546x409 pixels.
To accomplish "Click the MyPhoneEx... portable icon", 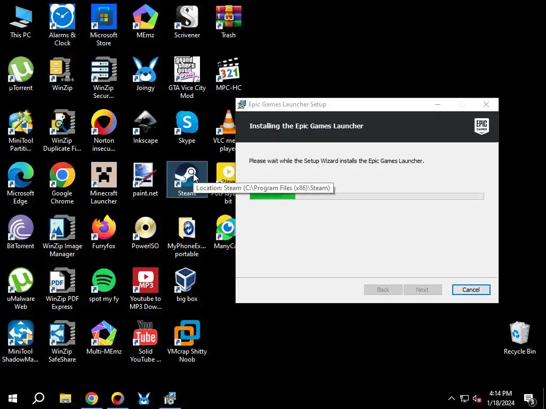I will [187, 236].
